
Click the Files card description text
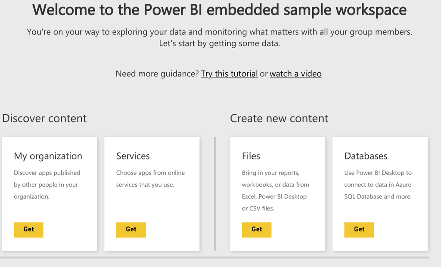pos(275,190)
